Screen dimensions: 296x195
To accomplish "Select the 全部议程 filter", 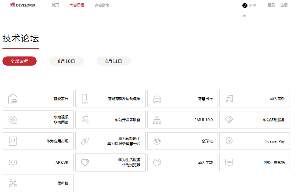I will [x=20, y=61].
